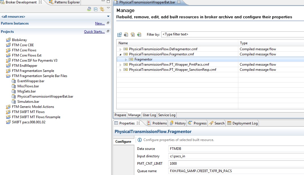The width and height of the screenshot is (304, 175).
Task: Remove the selected built resource
Action: point(126,35)
